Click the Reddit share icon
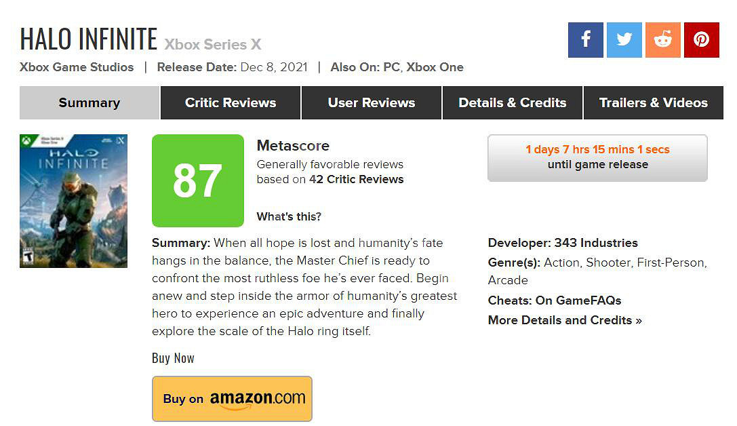The height and width of the screenshot is (426, 737). pos(662,40)
